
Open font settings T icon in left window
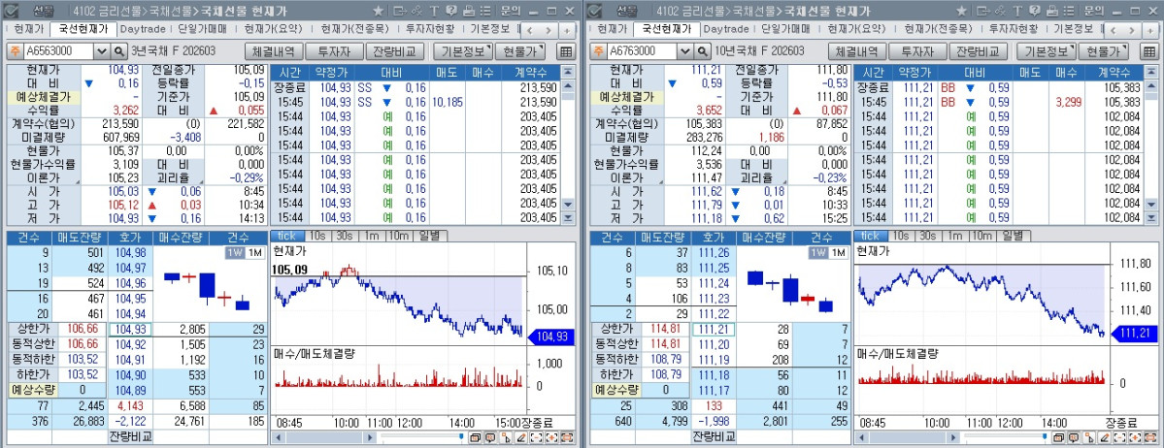click(x=434, y=11)
